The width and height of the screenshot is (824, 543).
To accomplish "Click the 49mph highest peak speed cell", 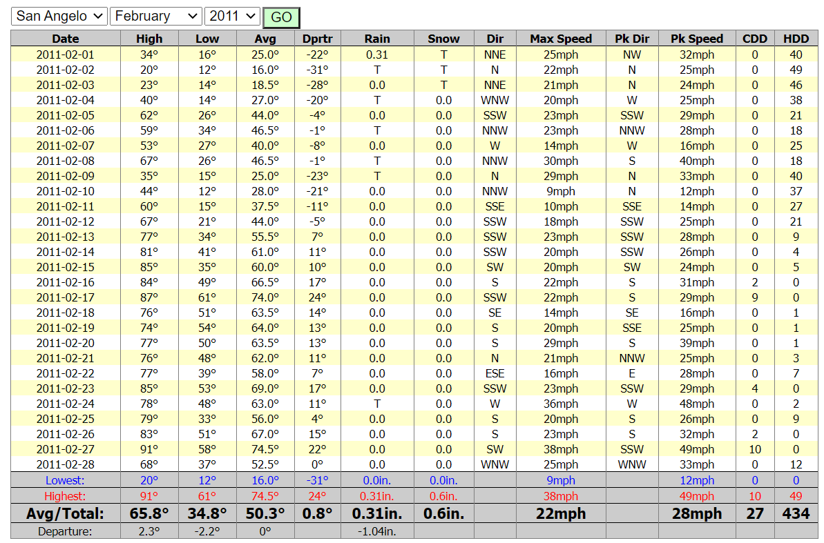I will [697, 495].
